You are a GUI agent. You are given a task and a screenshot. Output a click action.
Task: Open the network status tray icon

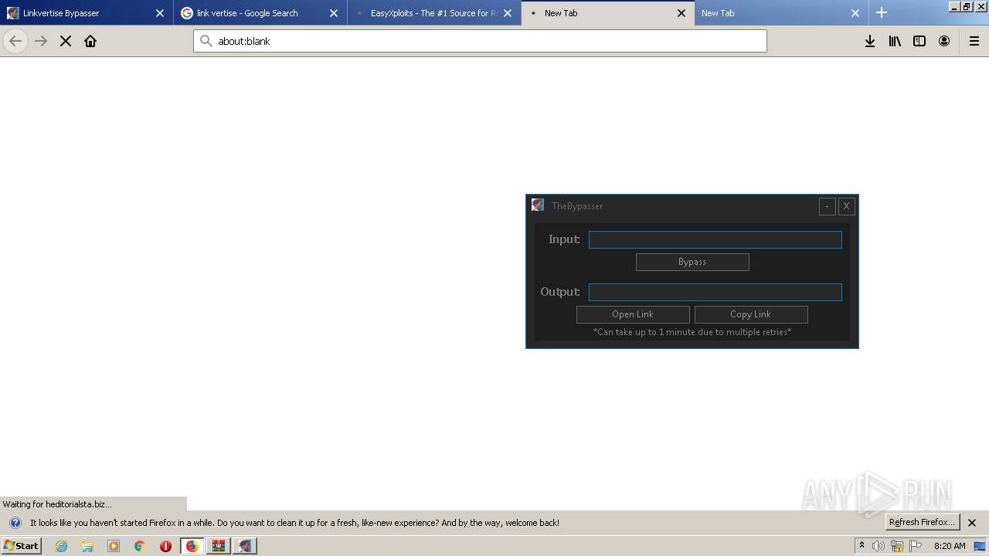pyautogui.click(x=897, y=546)
